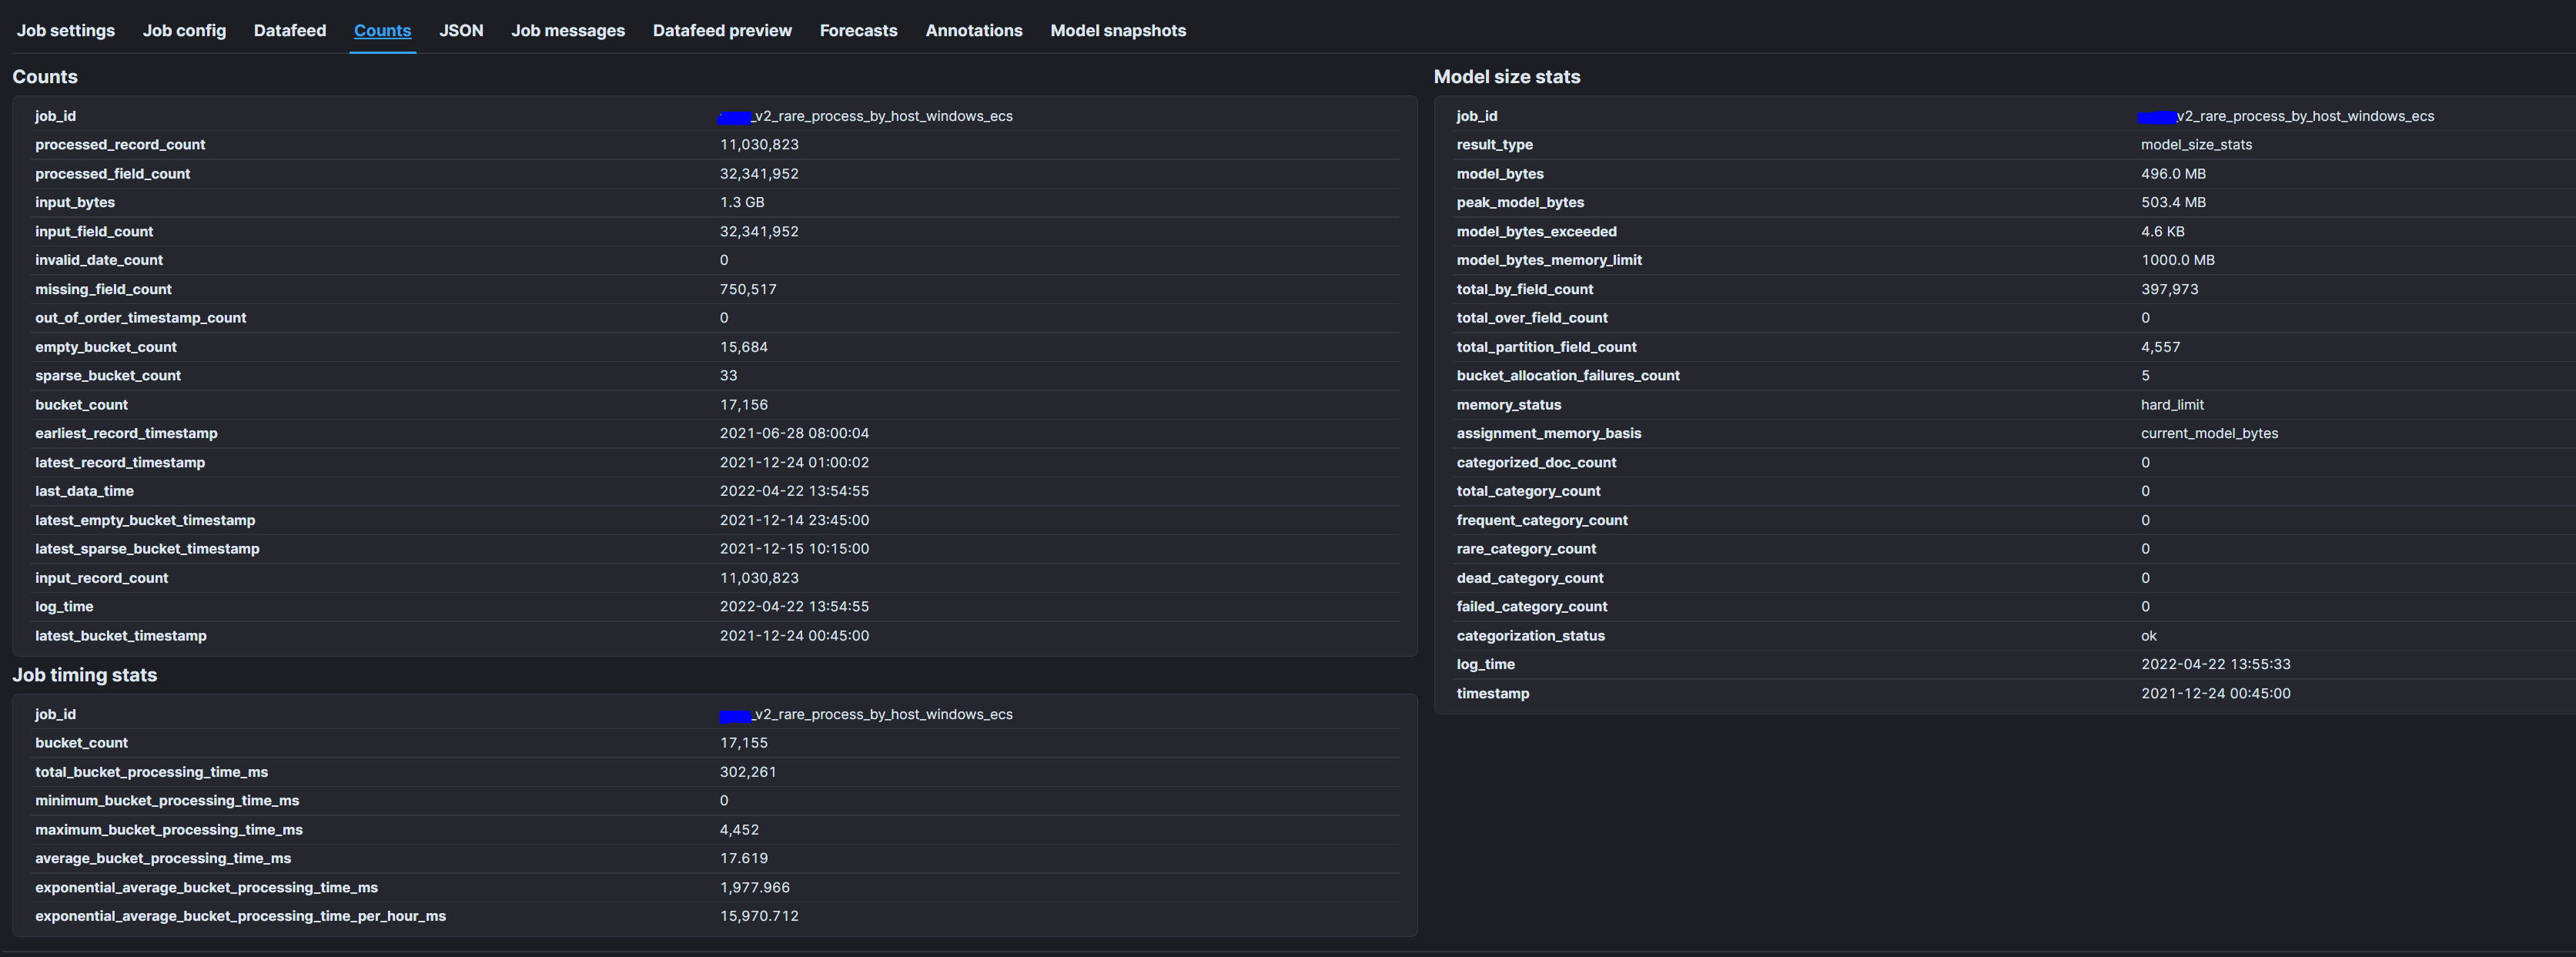This screenshot has width=2576, height=957.
Task: Click the missing_field_count row label
Action: pyautogui.click(x=103, y=289)
